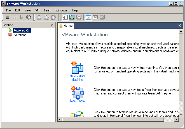The width and height of the screenshot is (185, 129).
Task: Click the Reset toolbar icon
Action: [x=29, y=17]
